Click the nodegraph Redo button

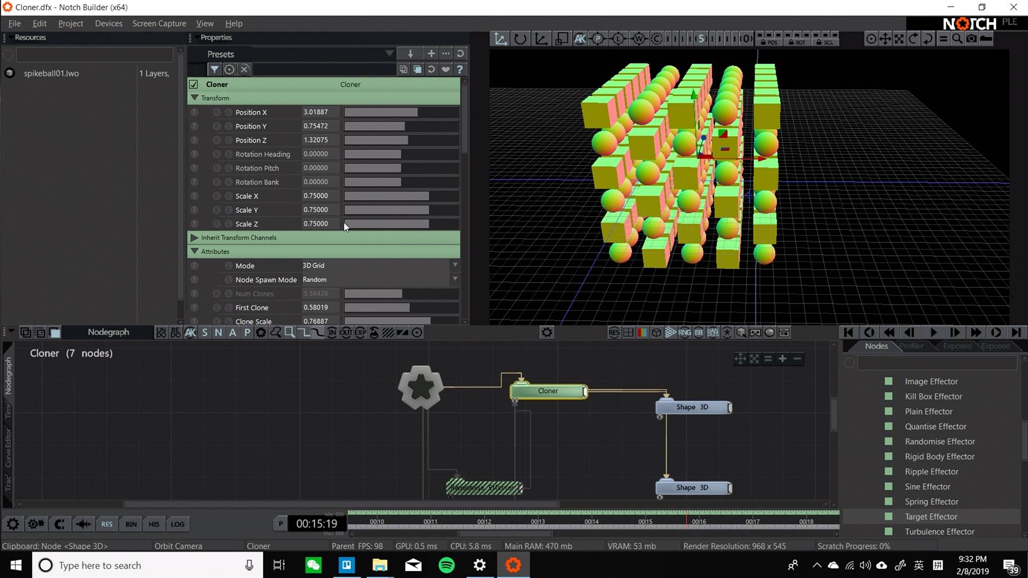176,332
